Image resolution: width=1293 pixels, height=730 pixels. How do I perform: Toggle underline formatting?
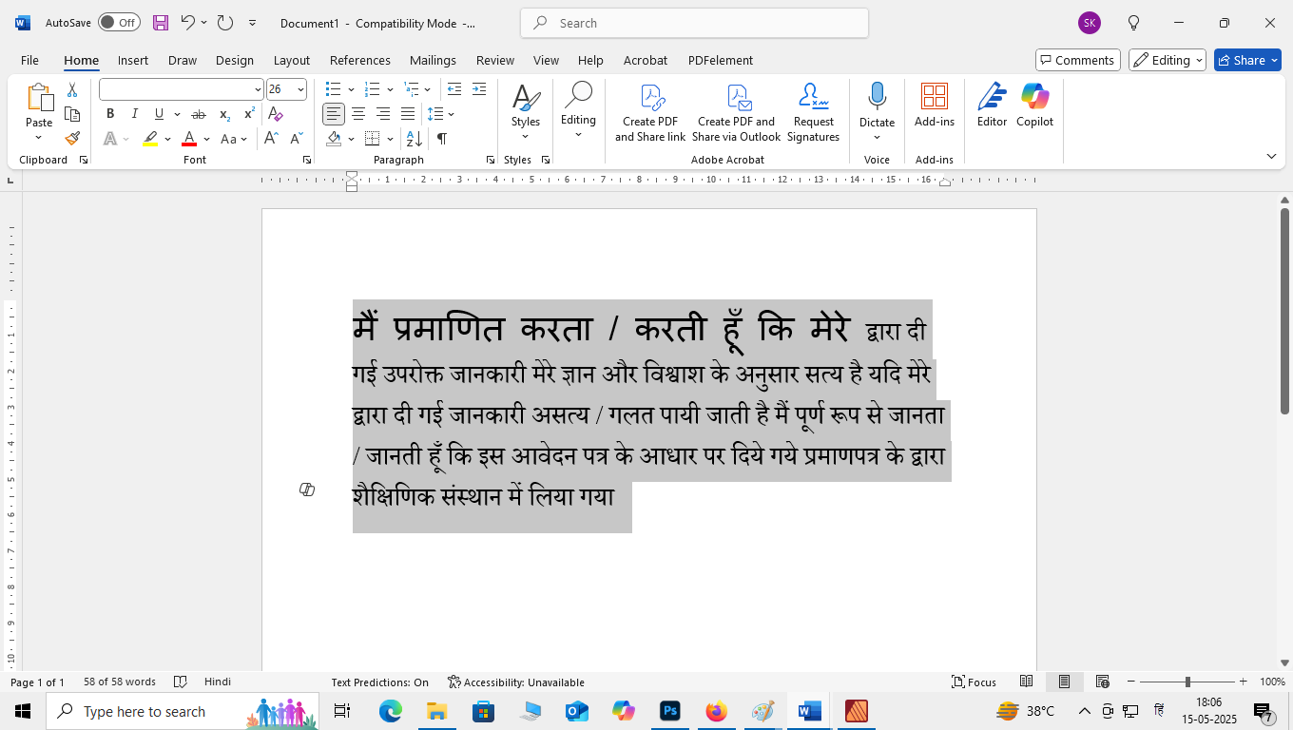[x=159, y=114]
